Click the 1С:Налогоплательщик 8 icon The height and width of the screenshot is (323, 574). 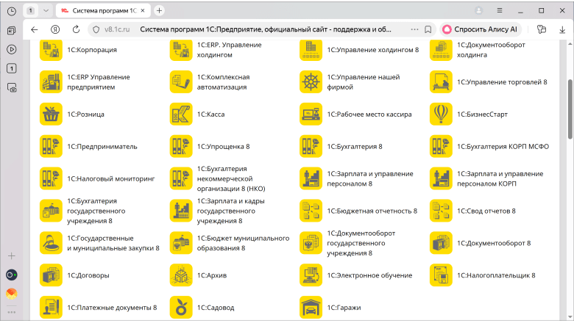click(441, 275)
